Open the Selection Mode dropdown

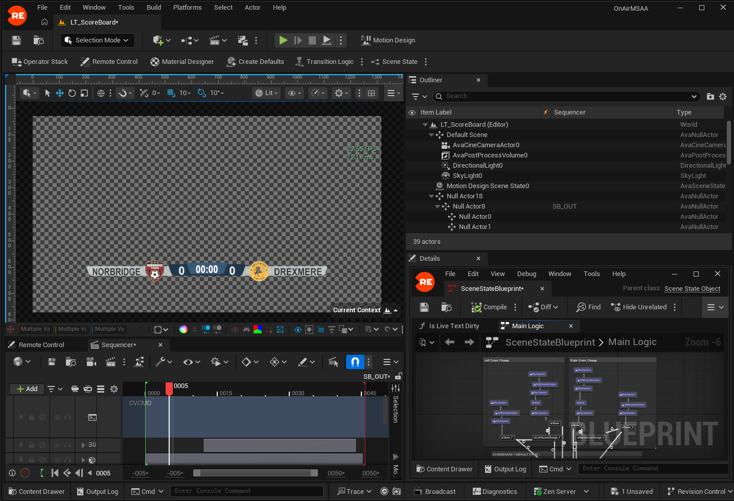[x=97, y=40]
